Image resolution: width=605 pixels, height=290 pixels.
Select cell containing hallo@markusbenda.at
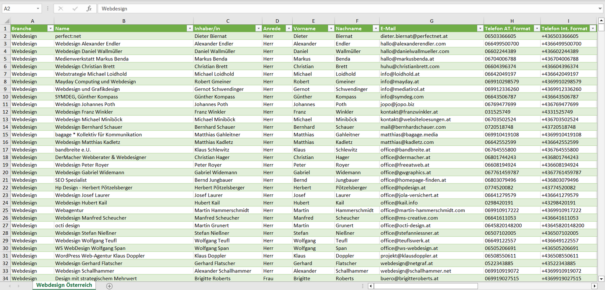(x=431, y=59)
